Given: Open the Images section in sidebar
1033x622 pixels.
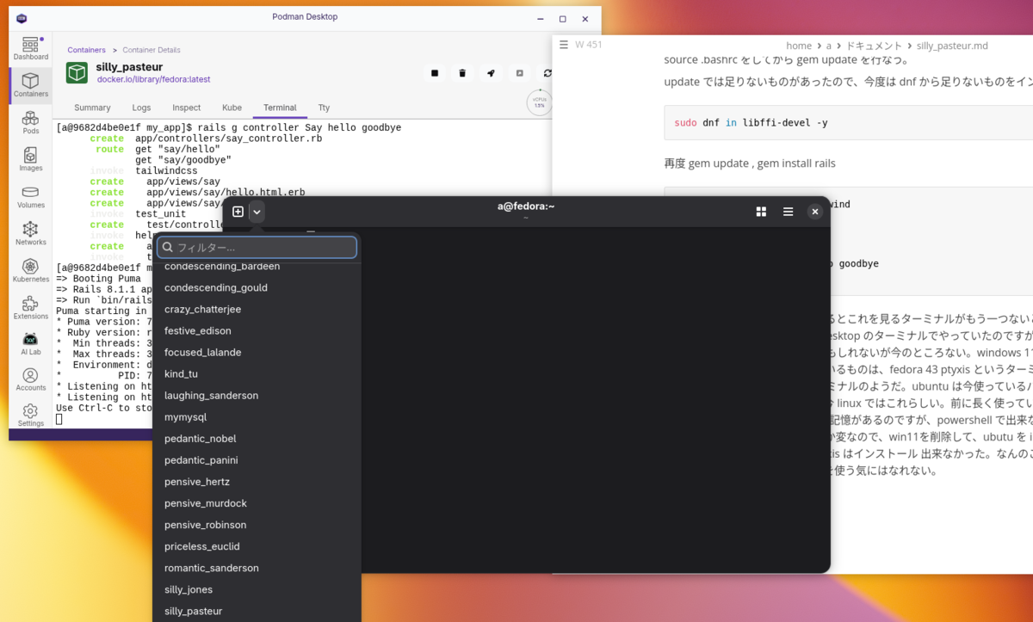Looking at the screenshot, I should [30, 159].
